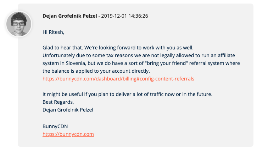Click the line "the balance is applied to your account"

(101, 71)
